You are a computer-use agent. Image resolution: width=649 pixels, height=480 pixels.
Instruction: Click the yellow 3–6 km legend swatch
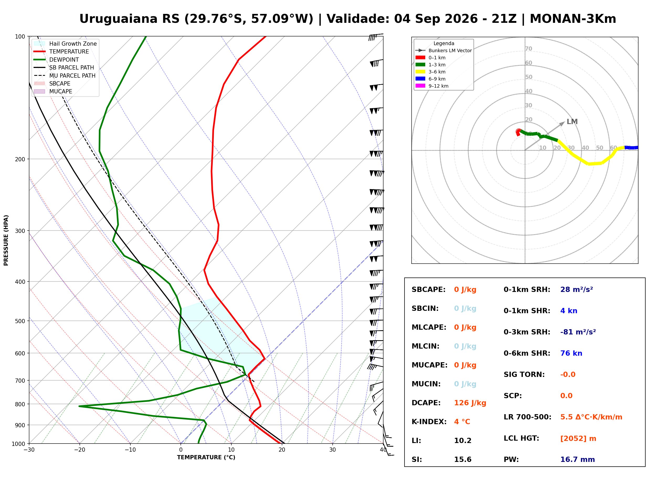point(420,72)
